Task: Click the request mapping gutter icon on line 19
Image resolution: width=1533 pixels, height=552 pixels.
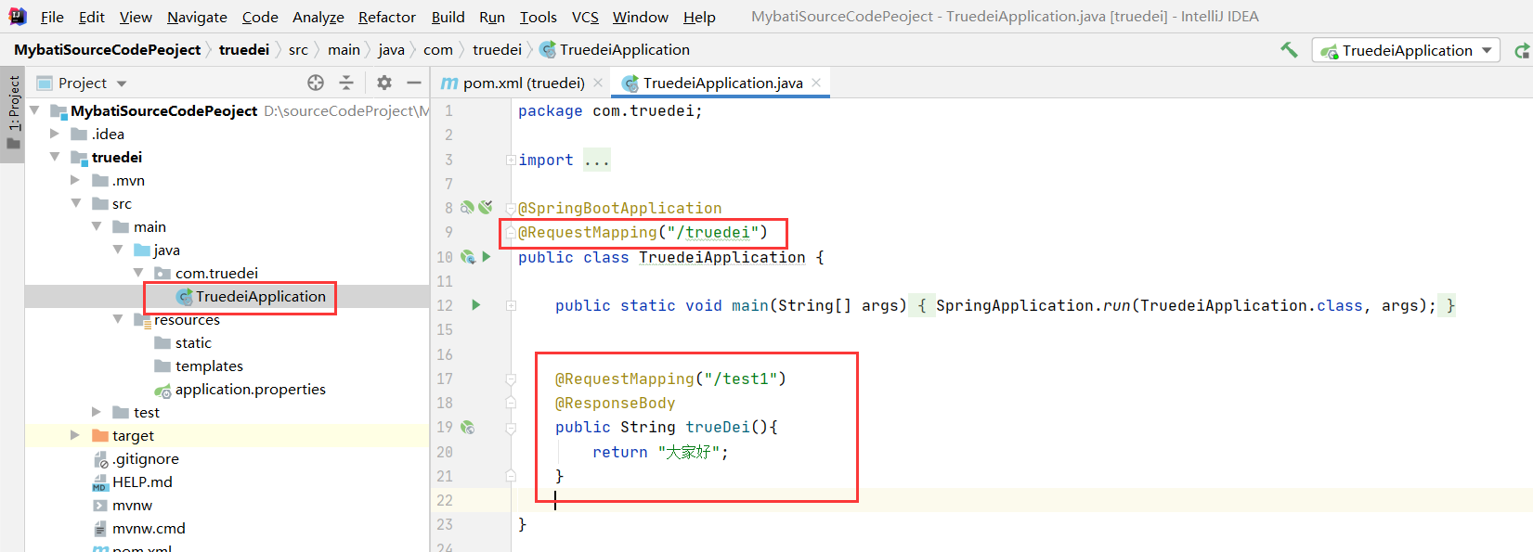Action: pos(468,428)
